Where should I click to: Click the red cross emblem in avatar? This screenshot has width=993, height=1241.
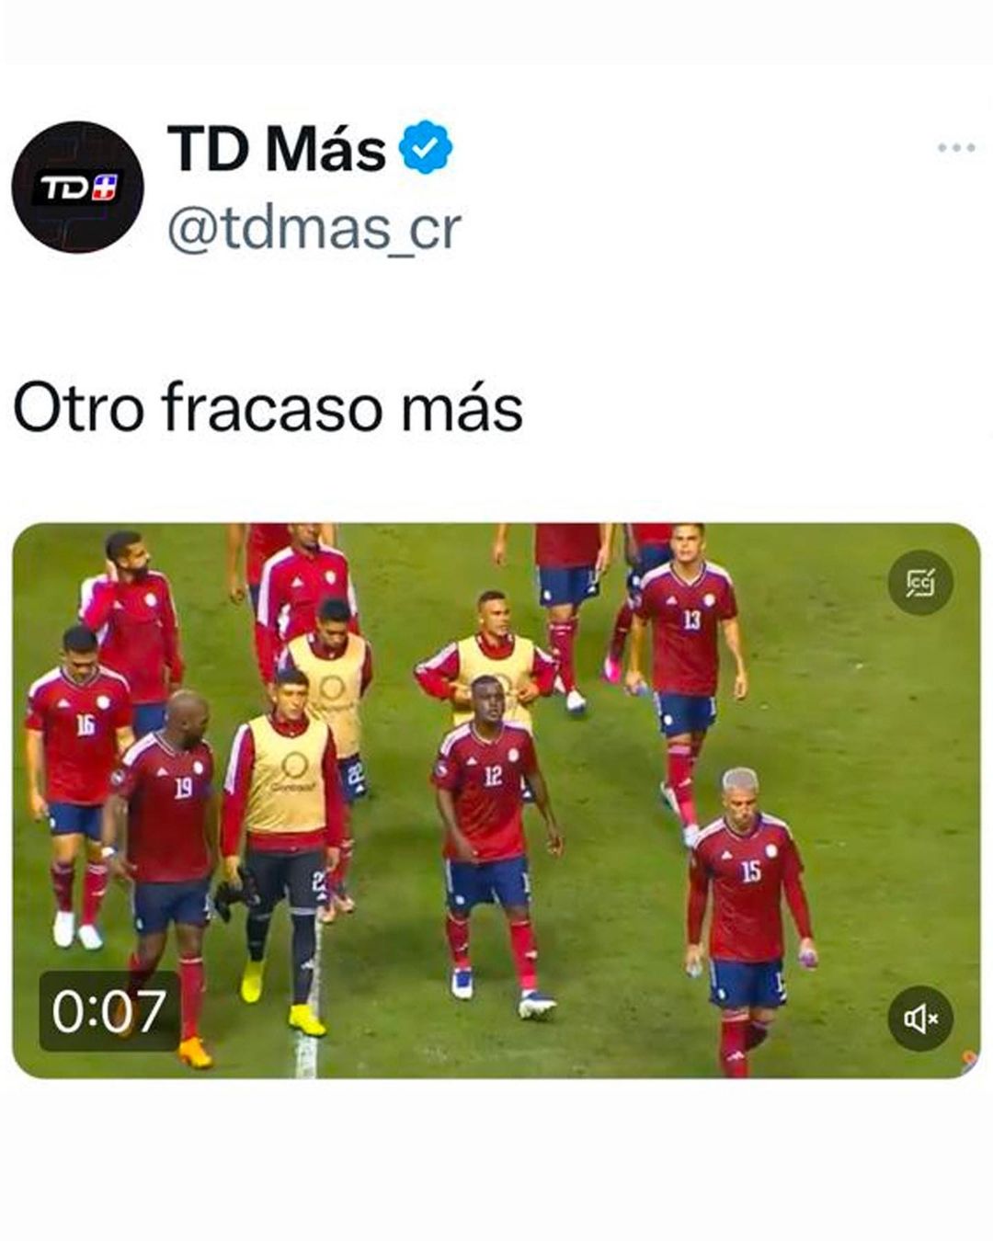click(106, 188)
